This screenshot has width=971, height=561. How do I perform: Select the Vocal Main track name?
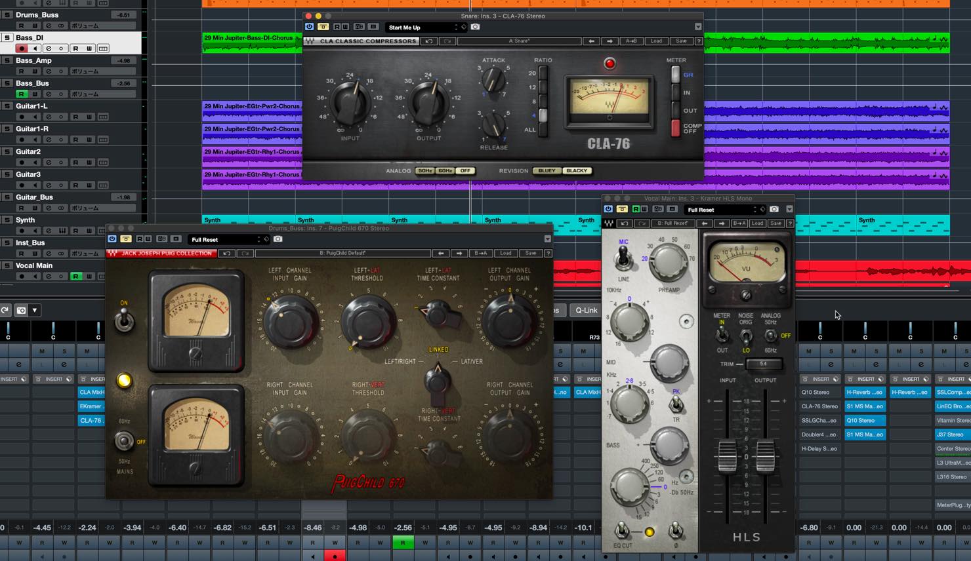34,265
